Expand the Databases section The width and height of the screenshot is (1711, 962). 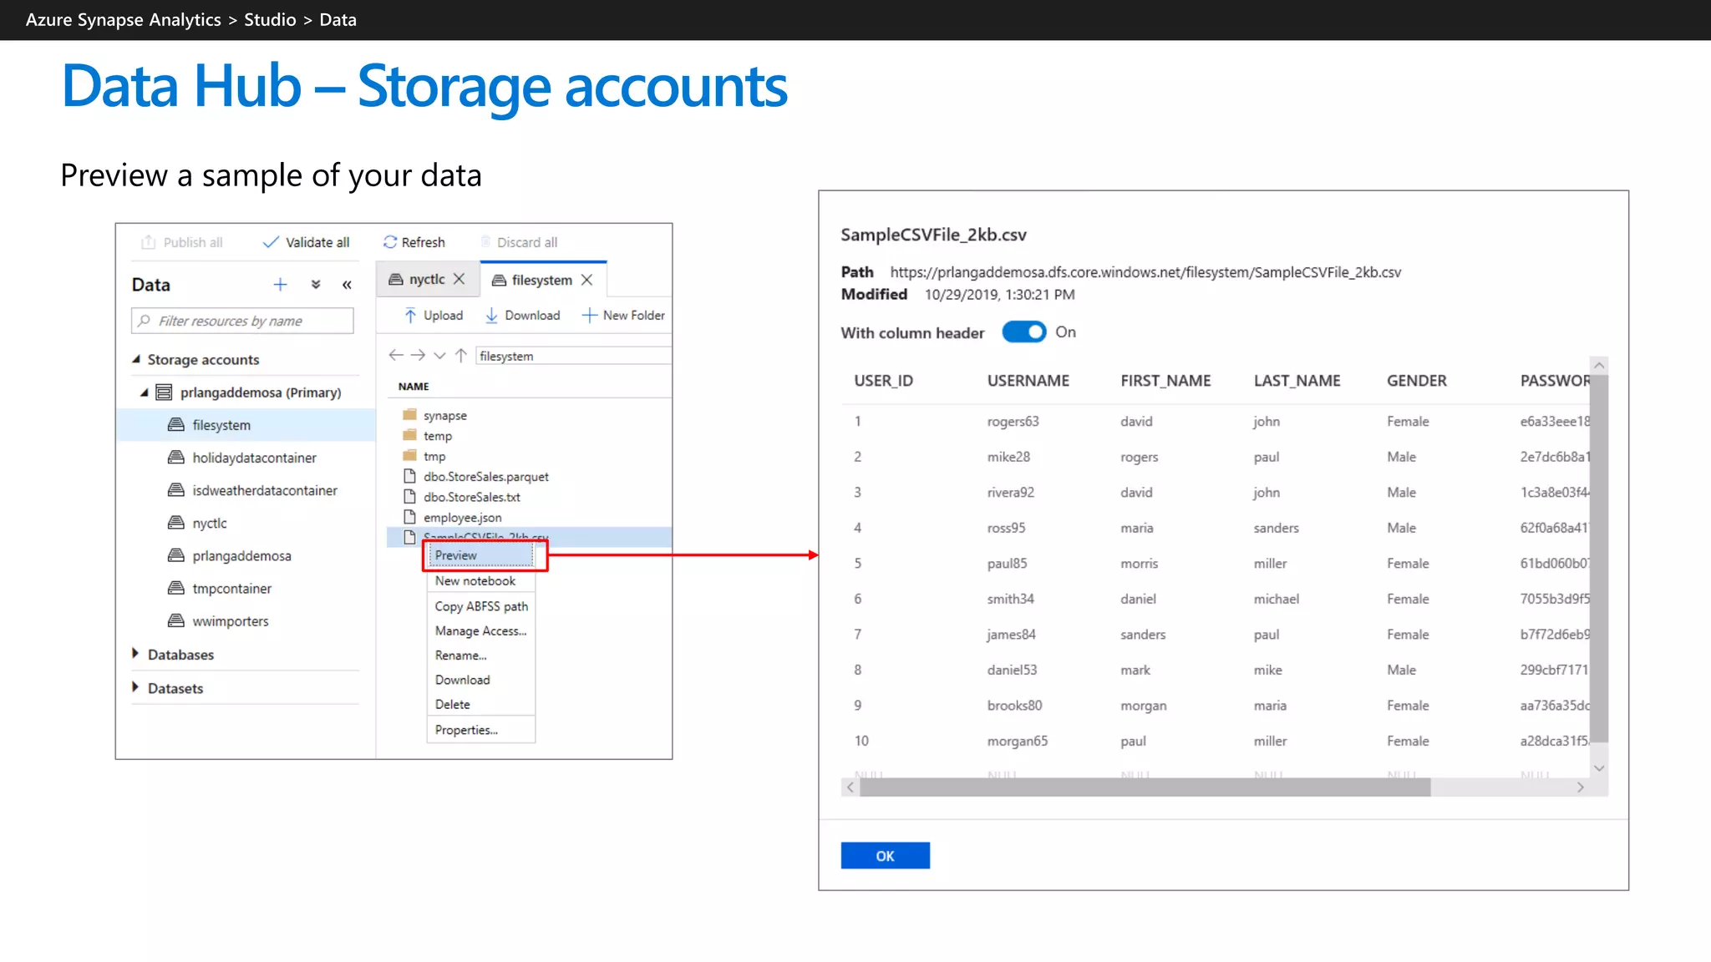click(x=135, y=654)
